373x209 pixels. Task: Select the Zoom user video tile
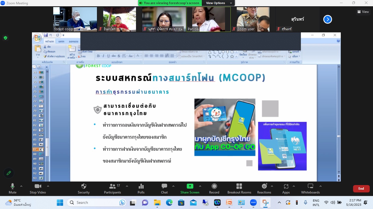pos(253,19)
